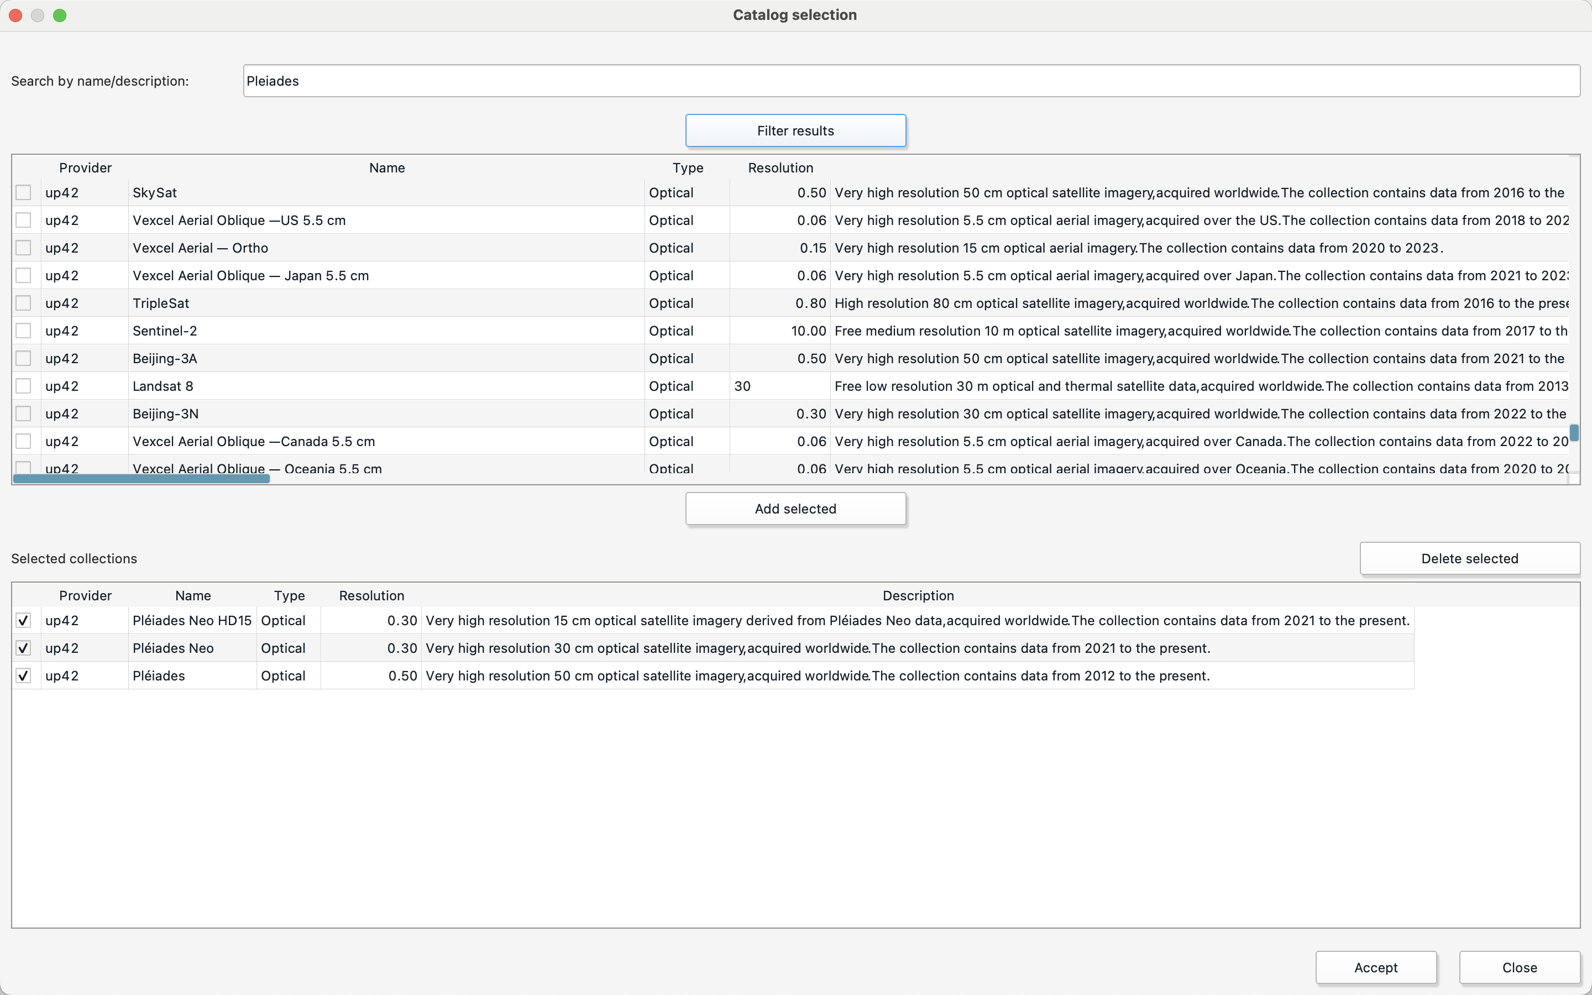Click the Resolution column header
1592x995 pixels.
tap(779, 166)
